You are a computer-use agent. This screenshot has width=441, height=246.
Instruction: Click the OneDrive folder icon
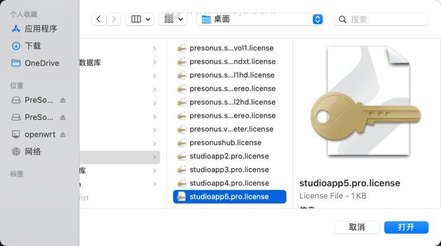pos(16,63)
